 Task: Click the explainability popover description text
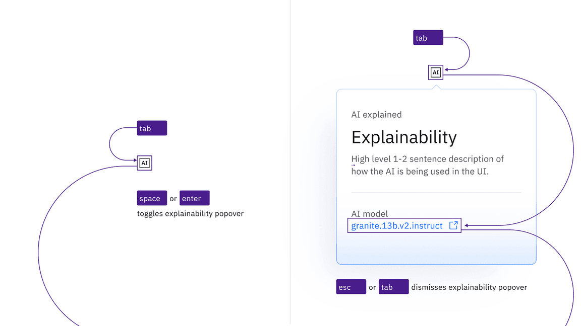click(x=427, y=165)
